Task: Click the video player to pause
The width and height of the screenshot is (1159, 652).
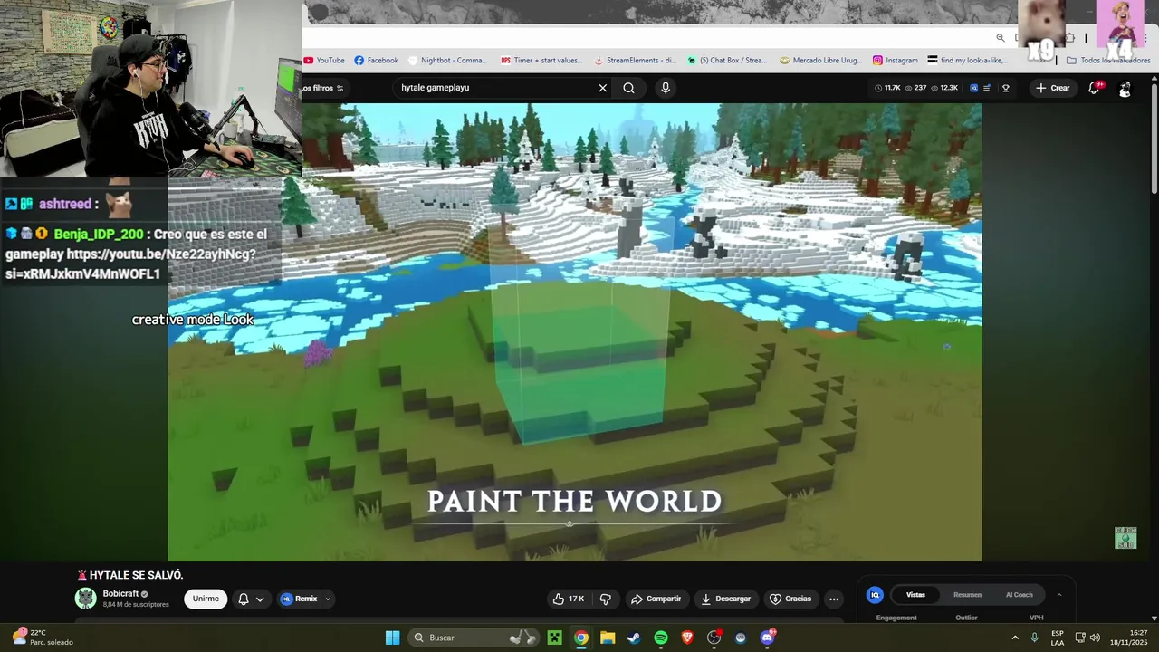Action: [575, 331]
